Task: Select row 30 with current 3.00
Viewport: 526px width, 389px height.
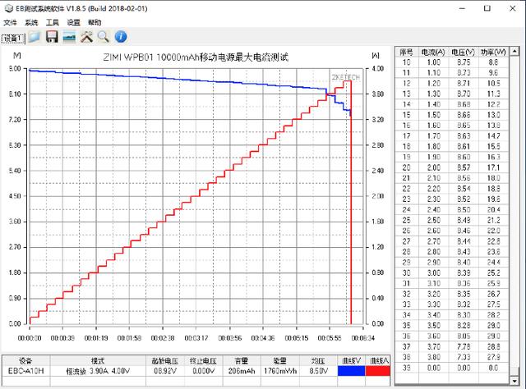Action: click(x=452, y=272)
